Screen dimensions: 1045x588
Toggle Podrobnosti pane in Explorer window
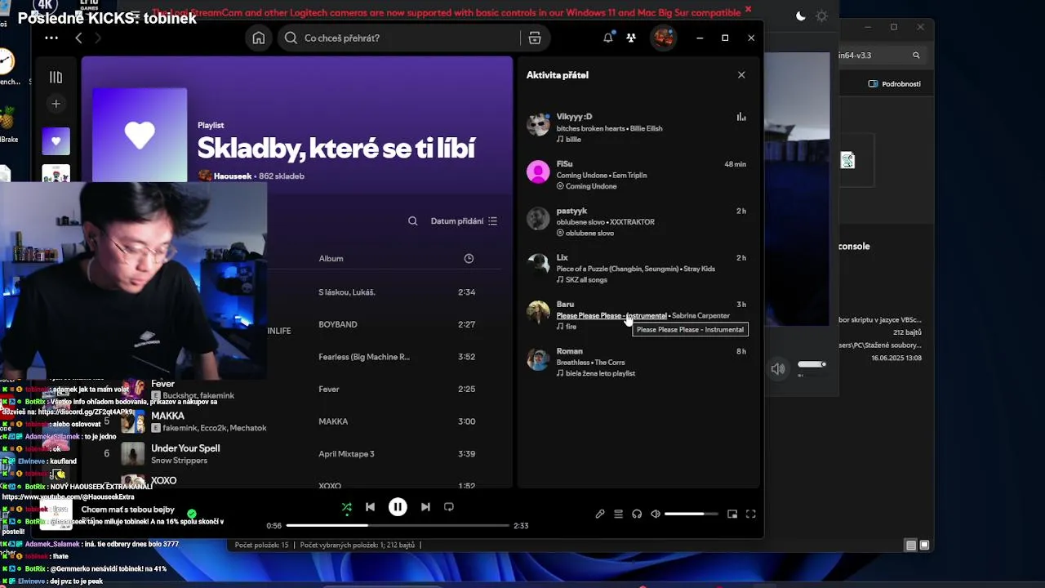click(895, 84)
